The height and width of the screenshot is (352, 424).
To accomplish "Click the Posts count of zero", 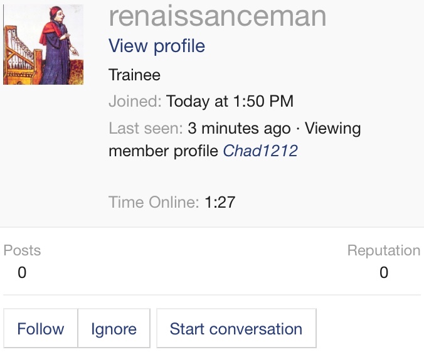I will click(22, 272).
